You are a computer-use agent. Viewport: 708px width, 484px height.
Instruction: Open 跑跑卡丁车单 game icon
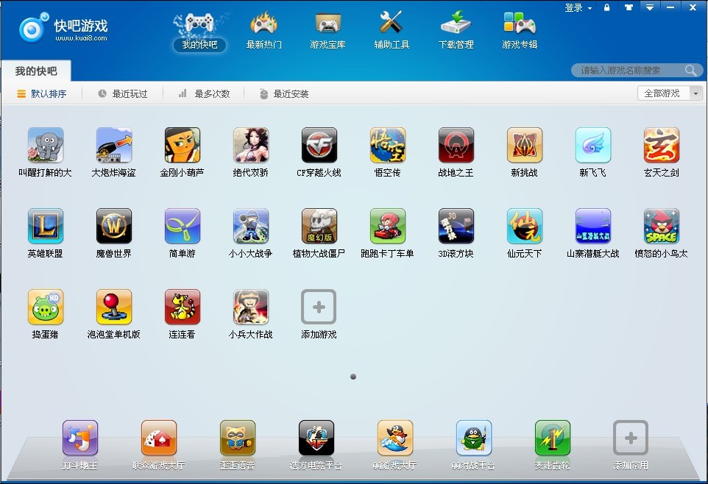387,226
